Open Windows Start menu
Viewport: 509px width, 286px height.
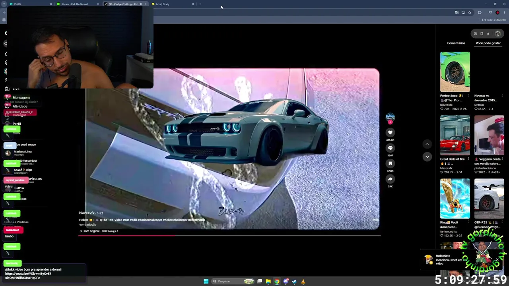[206, 281]
